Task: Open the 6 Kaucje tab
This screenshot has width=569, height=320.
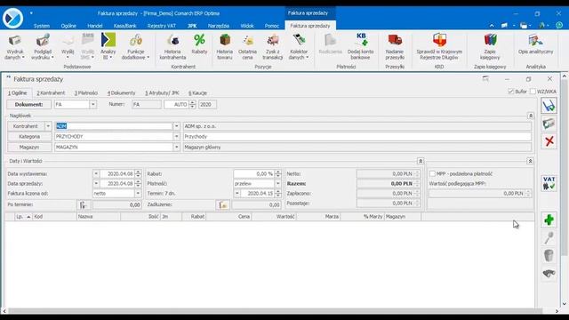Action: coord(197,93)
